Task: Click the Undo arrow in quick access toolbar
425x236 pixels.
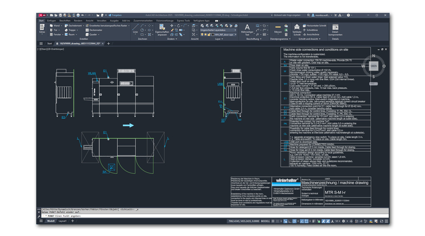Action: tap(83, 15)
